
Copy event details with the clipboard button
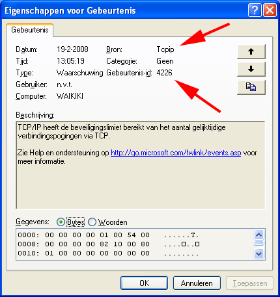click(x=251, y=87)
